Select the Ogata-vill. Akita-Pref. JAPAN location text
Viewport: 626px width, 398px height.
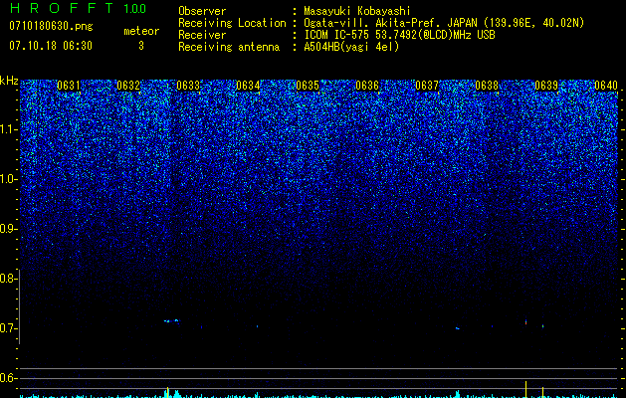click(x=444, y=23)
